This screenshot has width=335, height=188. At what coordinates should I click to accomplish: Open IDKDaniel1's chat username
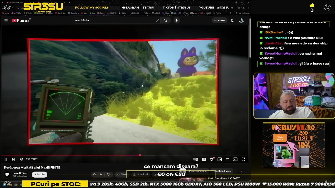point(274,32)
